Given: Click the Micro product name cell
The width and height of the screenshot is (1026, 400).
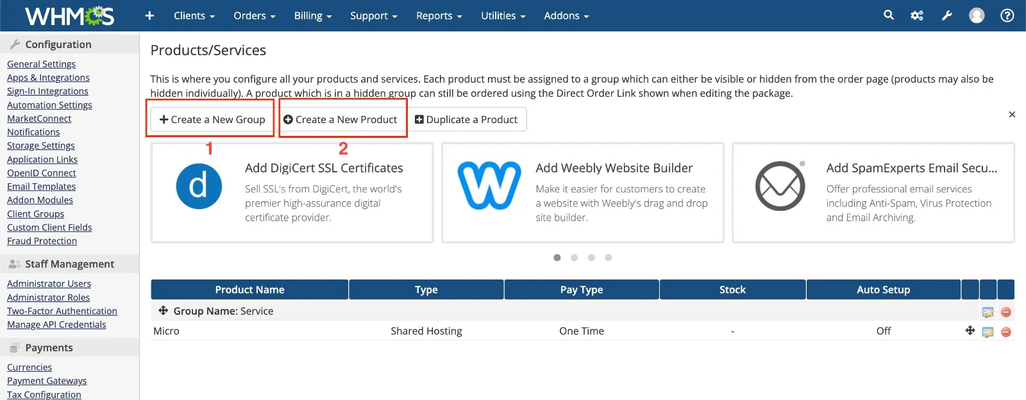Looking at the screenshot, I should [x=166, y=331].
